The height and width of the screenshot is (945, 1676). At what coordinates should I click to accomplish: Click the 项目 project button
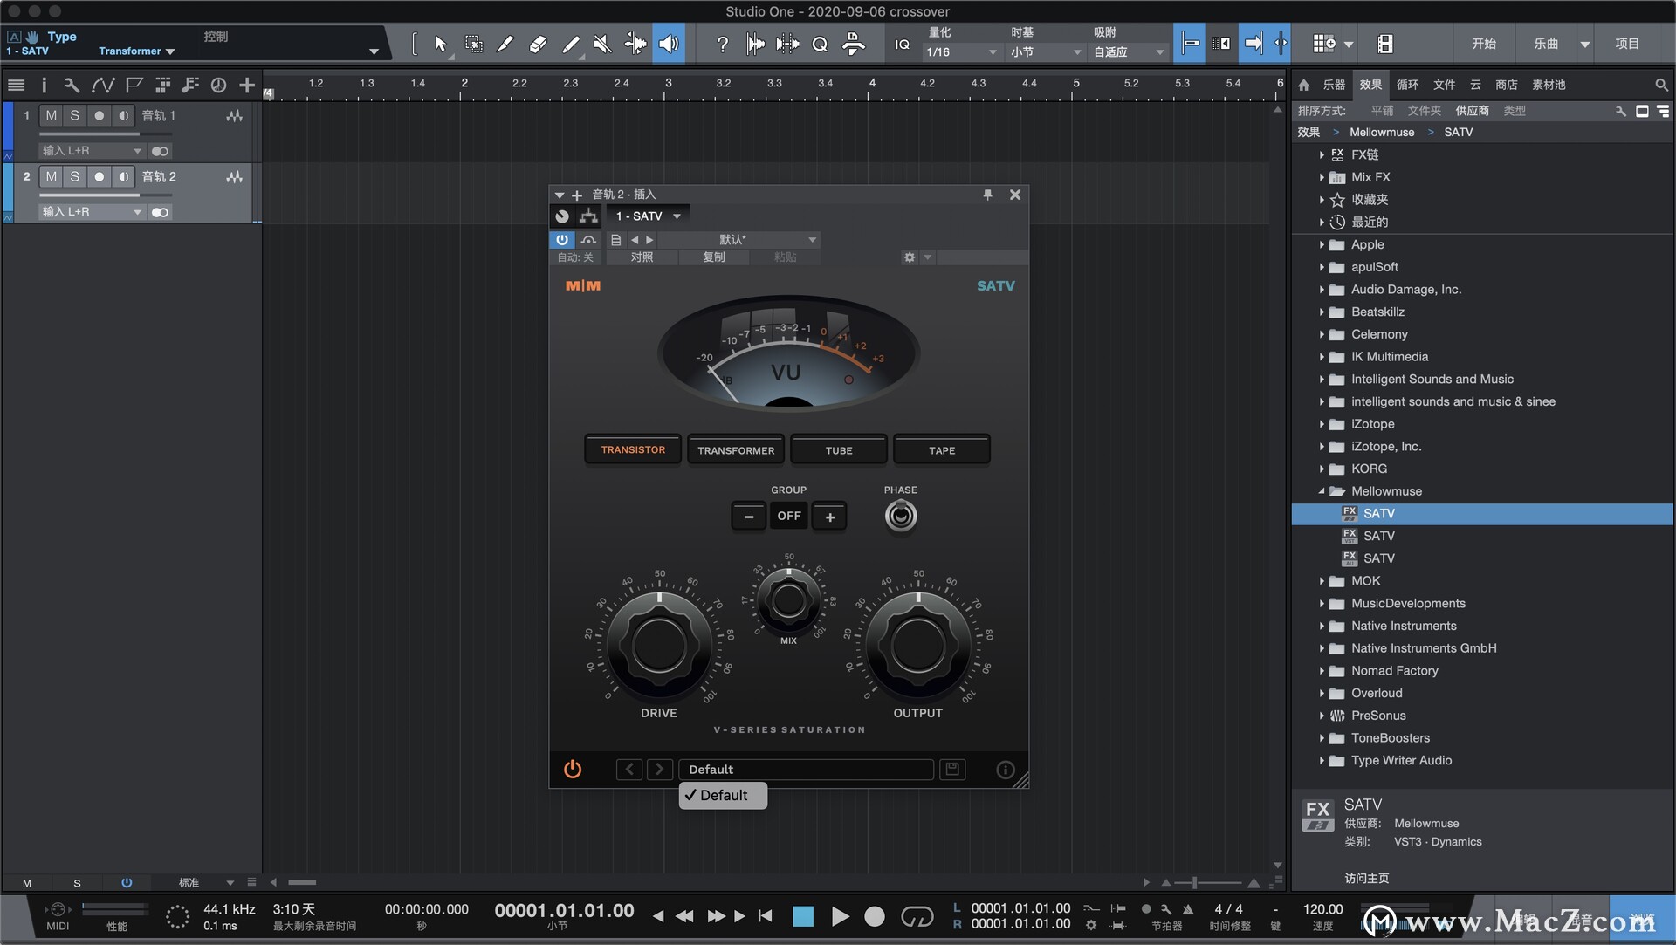(1627, 44)
